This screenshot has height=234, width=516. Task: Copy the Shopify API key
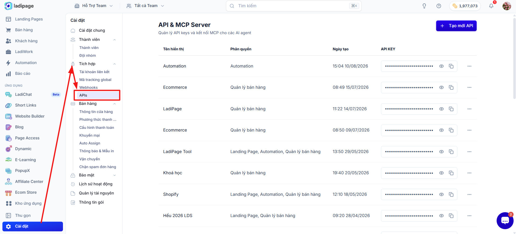(x=451, y=194)
